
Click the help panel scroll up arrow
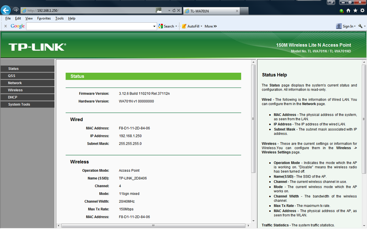pos(364,62)
